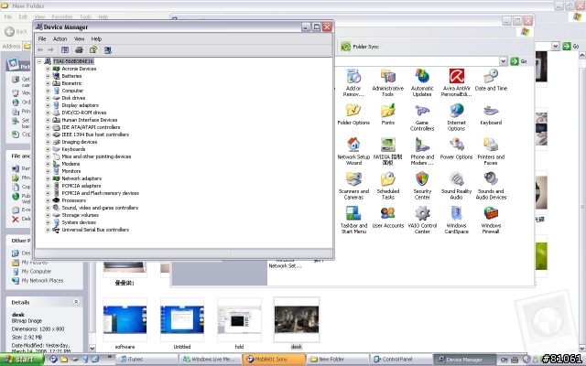Open Tools menu in New Folder window
Viewport: 586px width, 366px height.
tap(85, 16)
